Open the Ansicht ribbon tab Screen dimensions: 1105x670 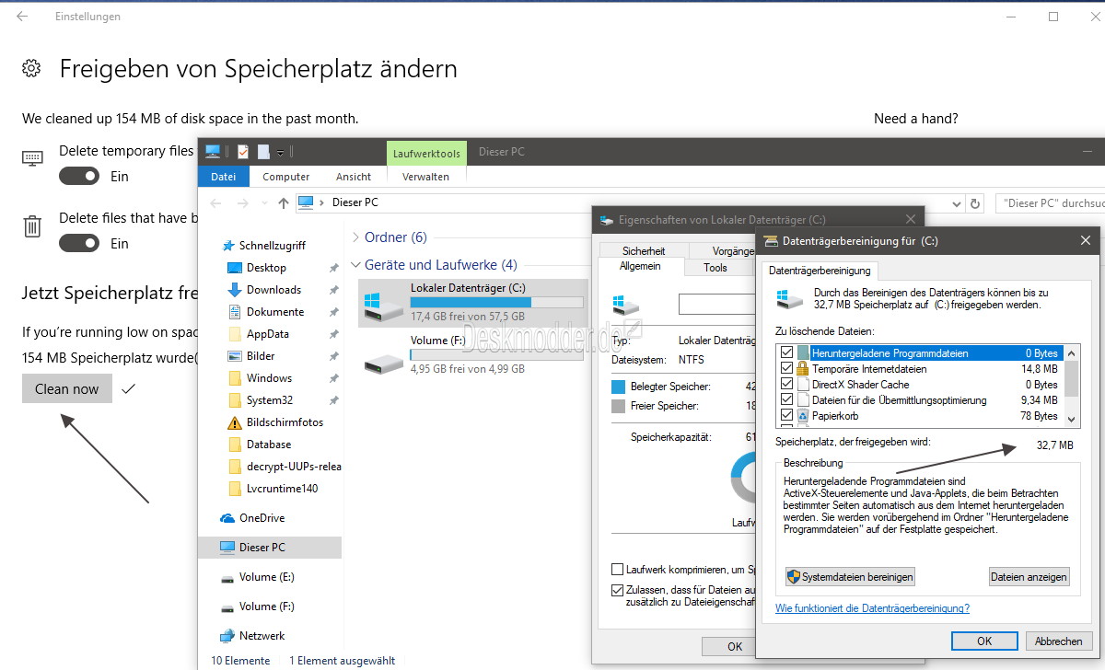coord(354,177)
